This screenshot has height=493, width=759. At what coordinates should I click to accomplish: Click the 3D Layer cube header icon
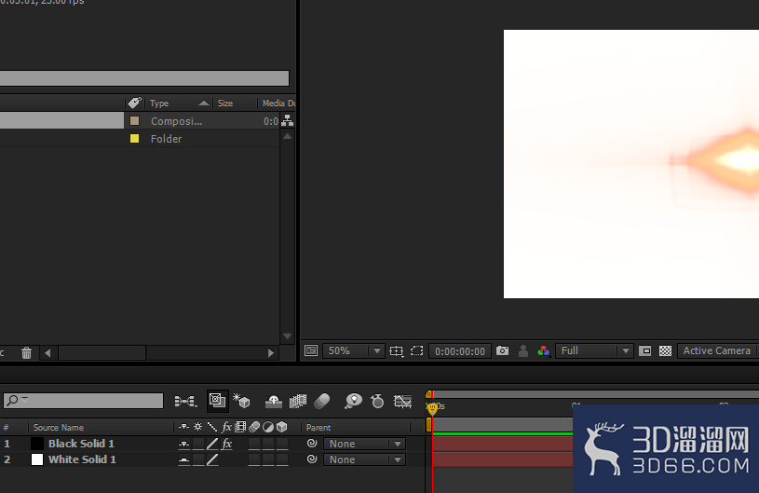tap(282, 427)
